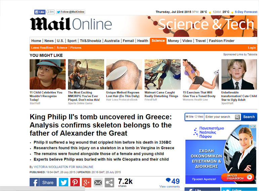Select the Site search radio button

(187, 117)
